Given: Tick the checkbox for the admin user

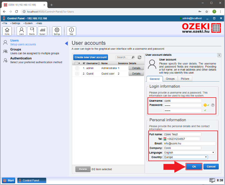Looking at the screenshot, I should 77,68.
